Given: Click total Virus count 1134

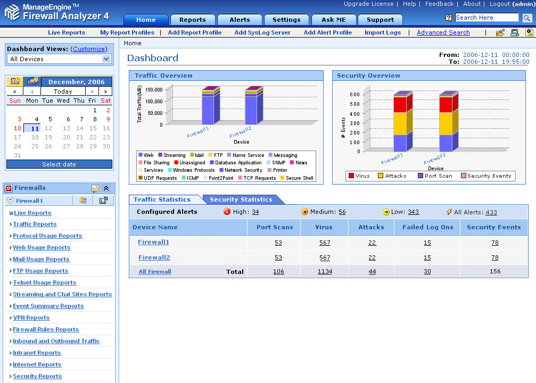Looking at the screenshot, I should point(325,271).
